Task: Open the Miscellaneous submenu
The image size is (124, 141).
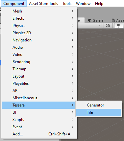Action: point(39,98)
